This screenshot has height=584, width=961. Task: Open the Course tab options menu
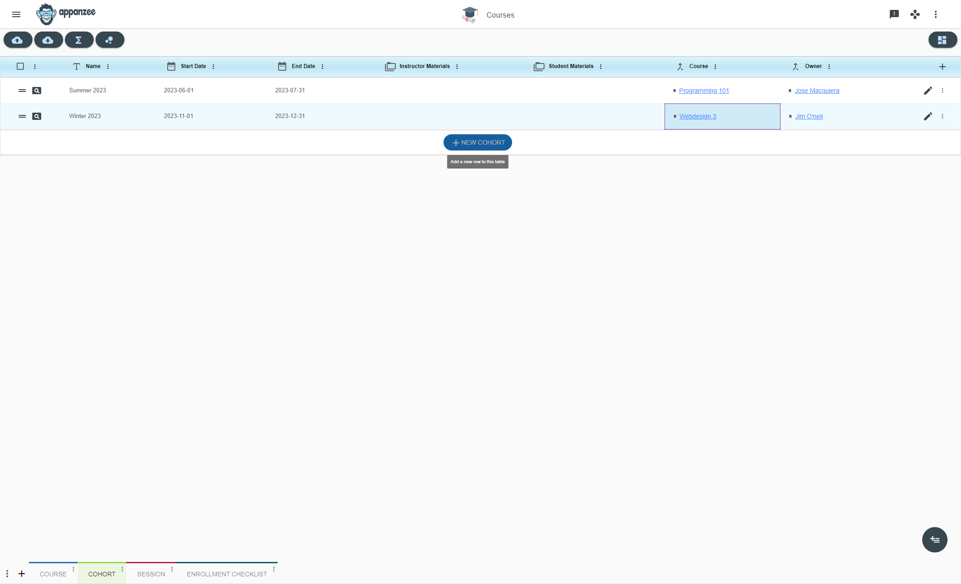coord(73,570)
